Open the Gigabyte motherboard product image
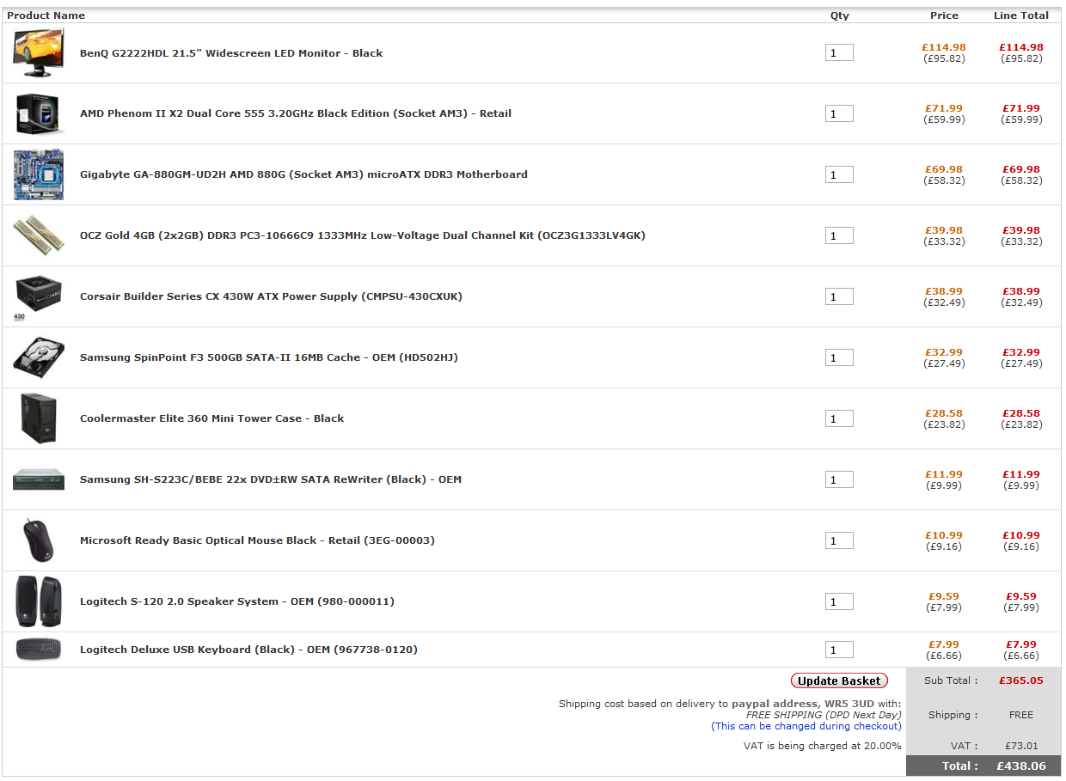This screenshot has width=1066, height=781. pyautogui.click(x=39, y=174)
